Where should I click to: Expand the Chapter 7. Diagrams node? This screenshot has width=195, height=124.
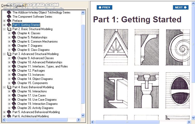[9, 46]
